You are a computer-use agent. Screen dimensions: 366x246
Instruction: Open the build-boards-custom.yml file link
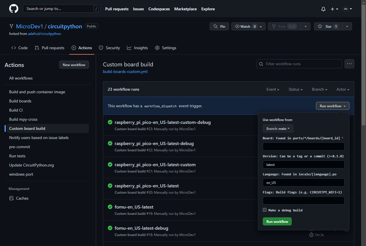pyautogui.click(x=125, y=72)
